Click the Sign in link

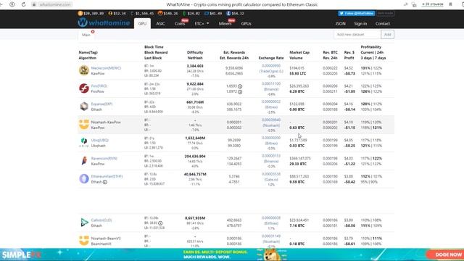click(360, 23)
